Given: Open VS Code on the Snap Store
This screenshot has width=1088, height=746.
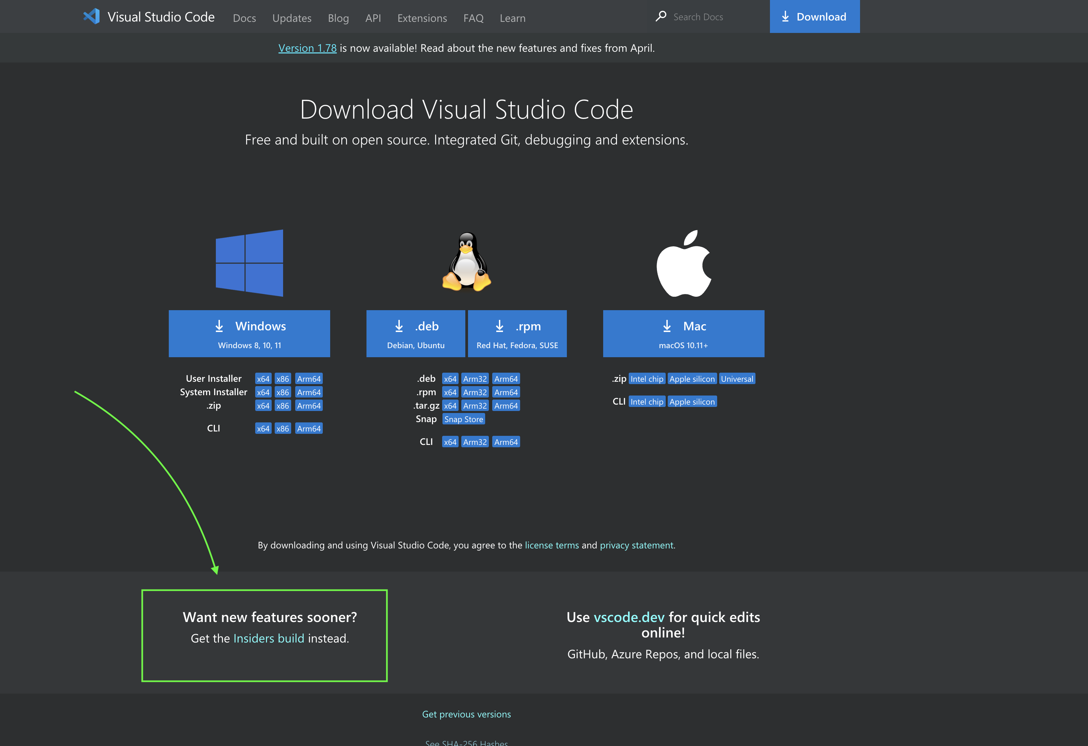Looking at the screenshot, I should [464, 419].
